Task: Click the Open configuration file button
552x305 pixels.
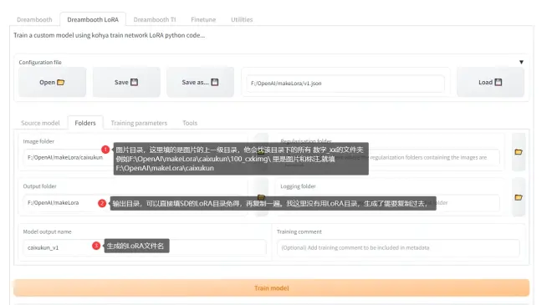Action: [x=52, y=83]
